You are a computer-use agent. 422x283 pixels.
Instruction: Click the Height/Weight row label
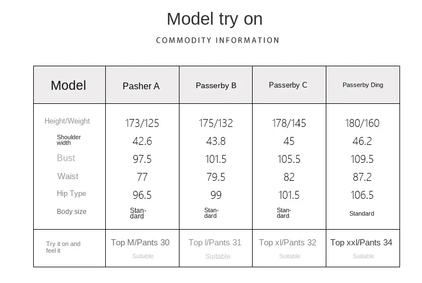[x=67, y=121]
